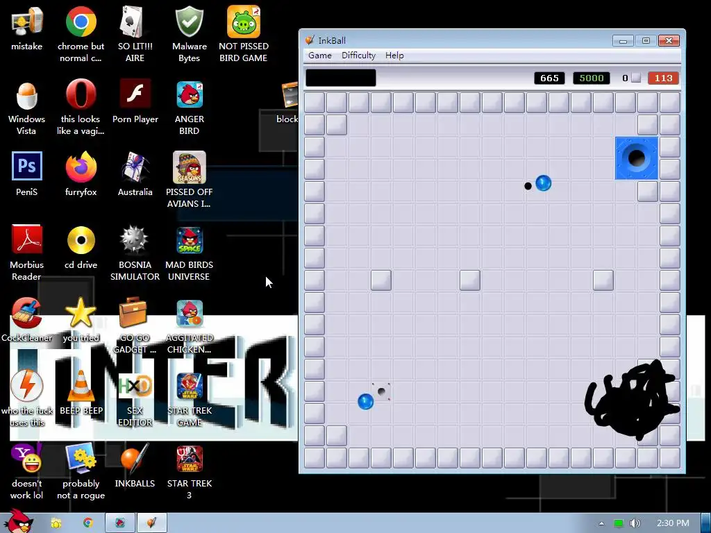This screenshot has width=711, height=533.
Task: Open the volume speaker tray icon
Action: click(x=635, y=523)
